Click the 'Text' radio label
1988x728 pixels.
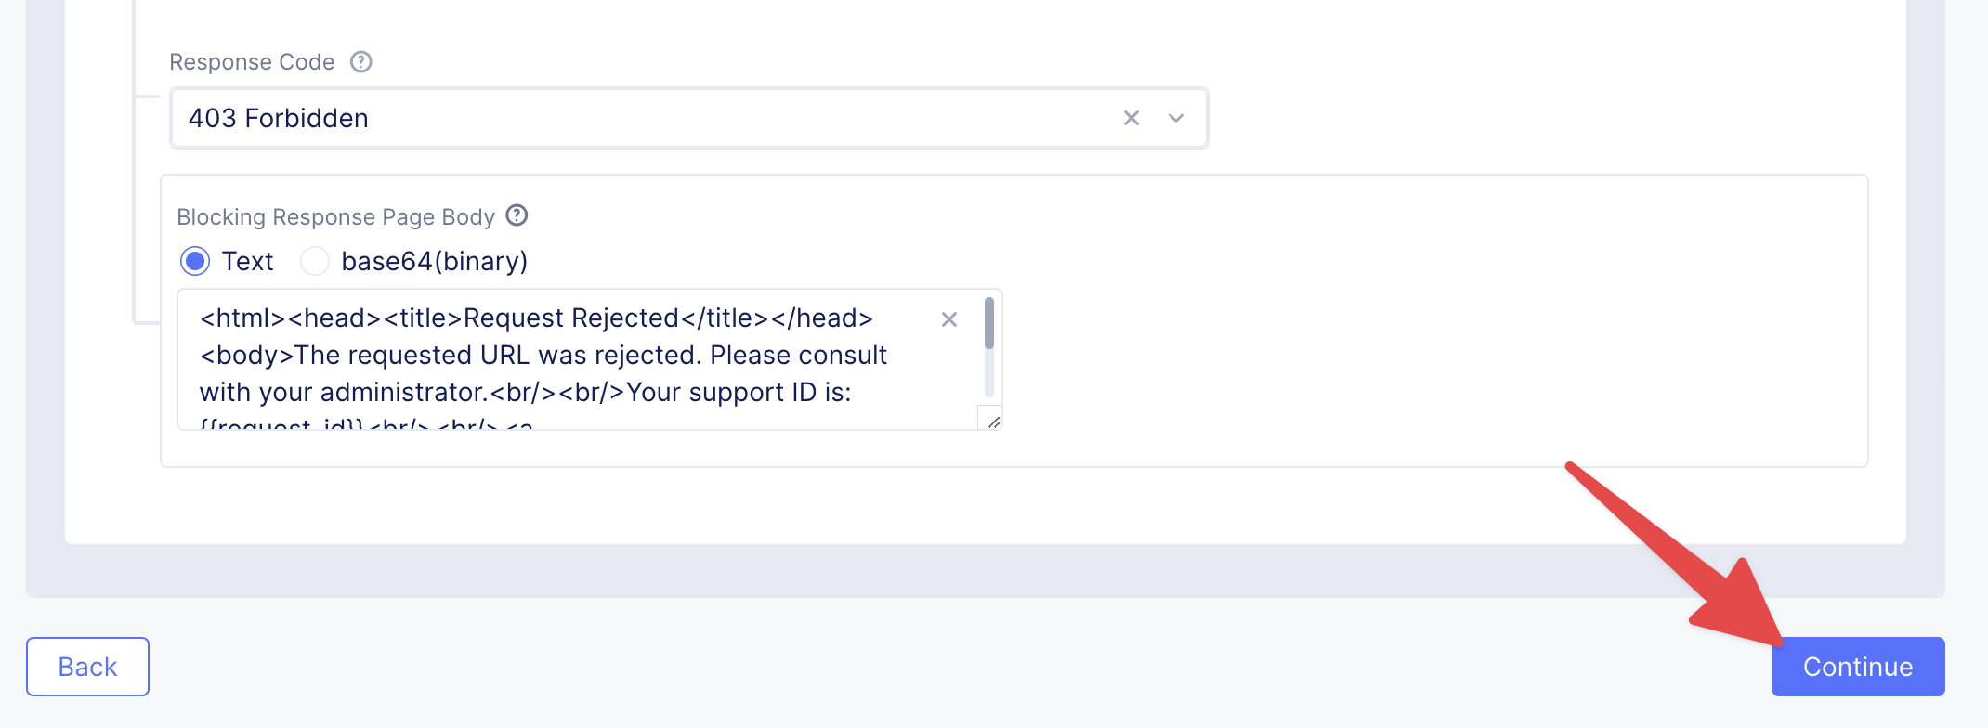pos(247,261)
